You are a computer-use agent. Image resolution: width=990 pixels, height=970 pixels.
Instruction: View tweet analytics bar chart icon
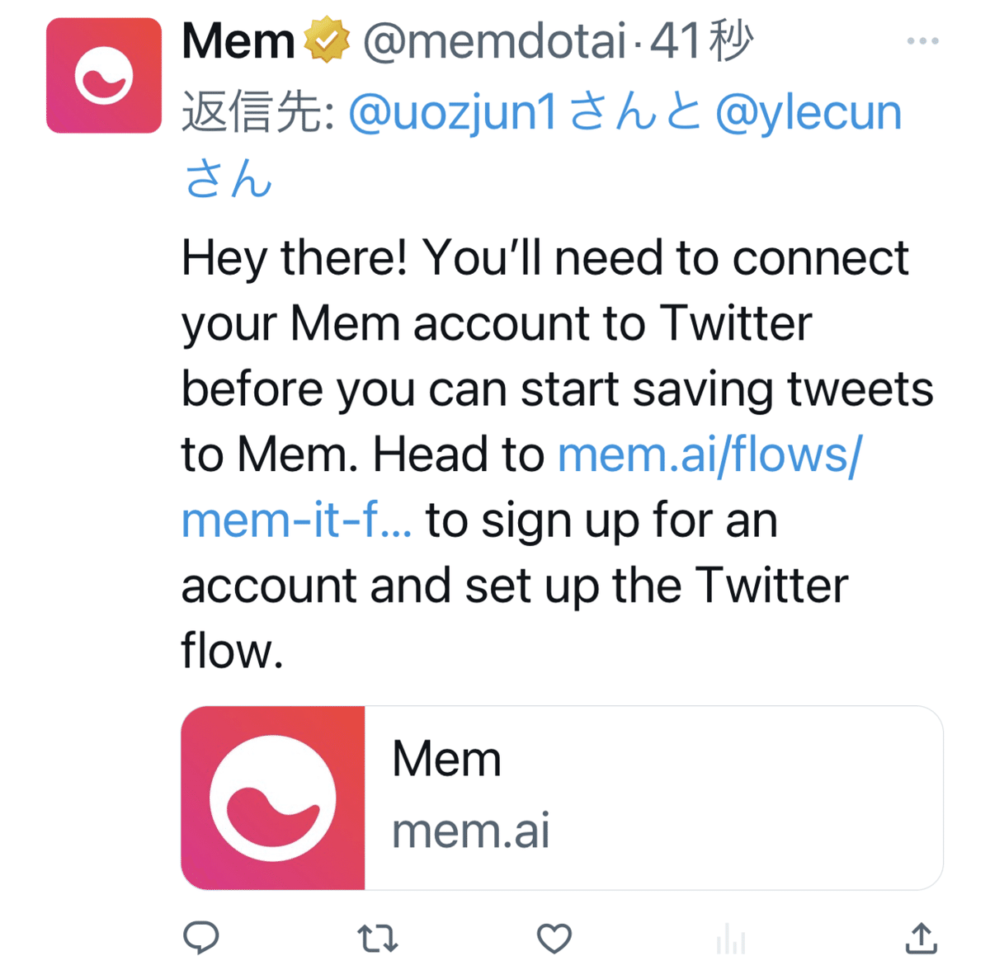(731, 939)
